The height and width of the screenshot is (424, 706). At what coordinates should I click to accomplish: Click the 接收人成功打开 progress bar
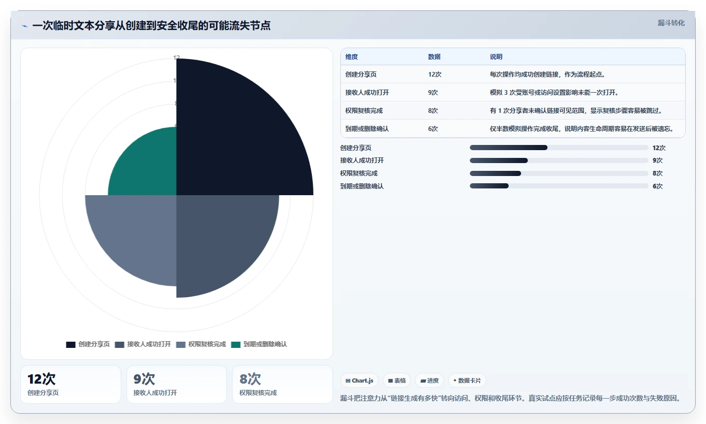(559, 160)
